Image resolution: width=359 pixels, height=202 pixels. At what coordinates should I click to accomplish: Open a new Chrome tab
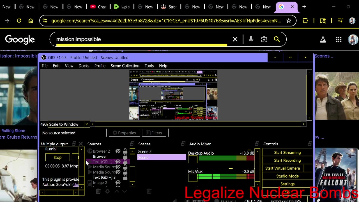(x=304, y=7)
